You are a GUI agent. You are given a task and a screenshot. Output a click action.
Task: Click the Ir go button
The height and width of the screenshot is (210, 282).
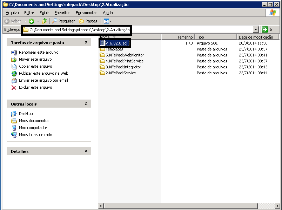coord(267,30)
